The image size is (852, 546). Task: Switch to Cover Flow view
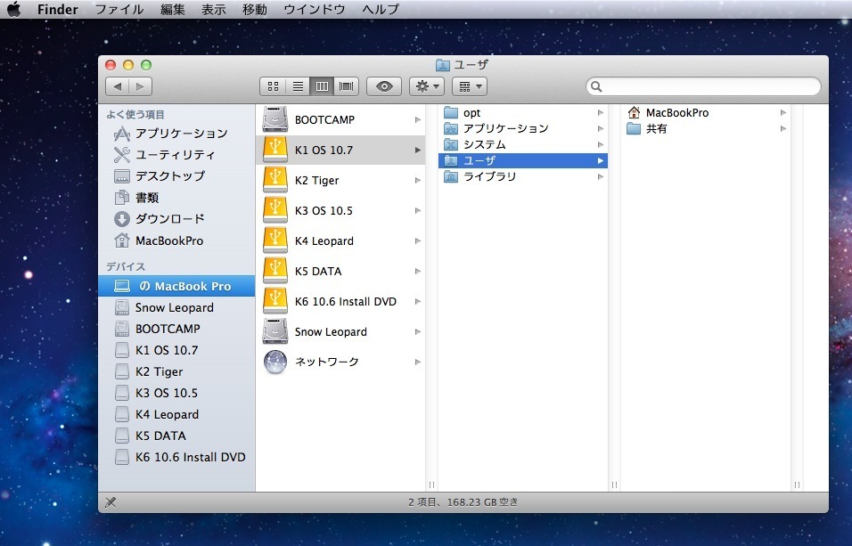[x=347, y=86]
